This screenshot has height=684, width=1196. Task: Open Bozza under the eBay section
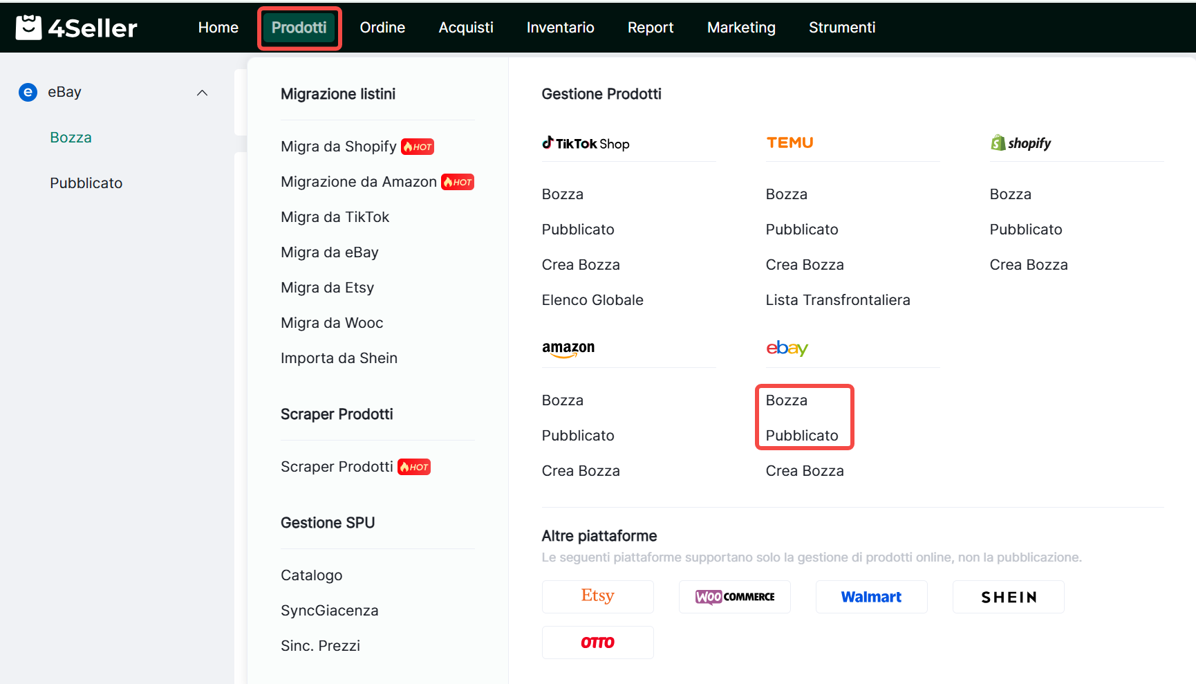(x=786, y=400)
